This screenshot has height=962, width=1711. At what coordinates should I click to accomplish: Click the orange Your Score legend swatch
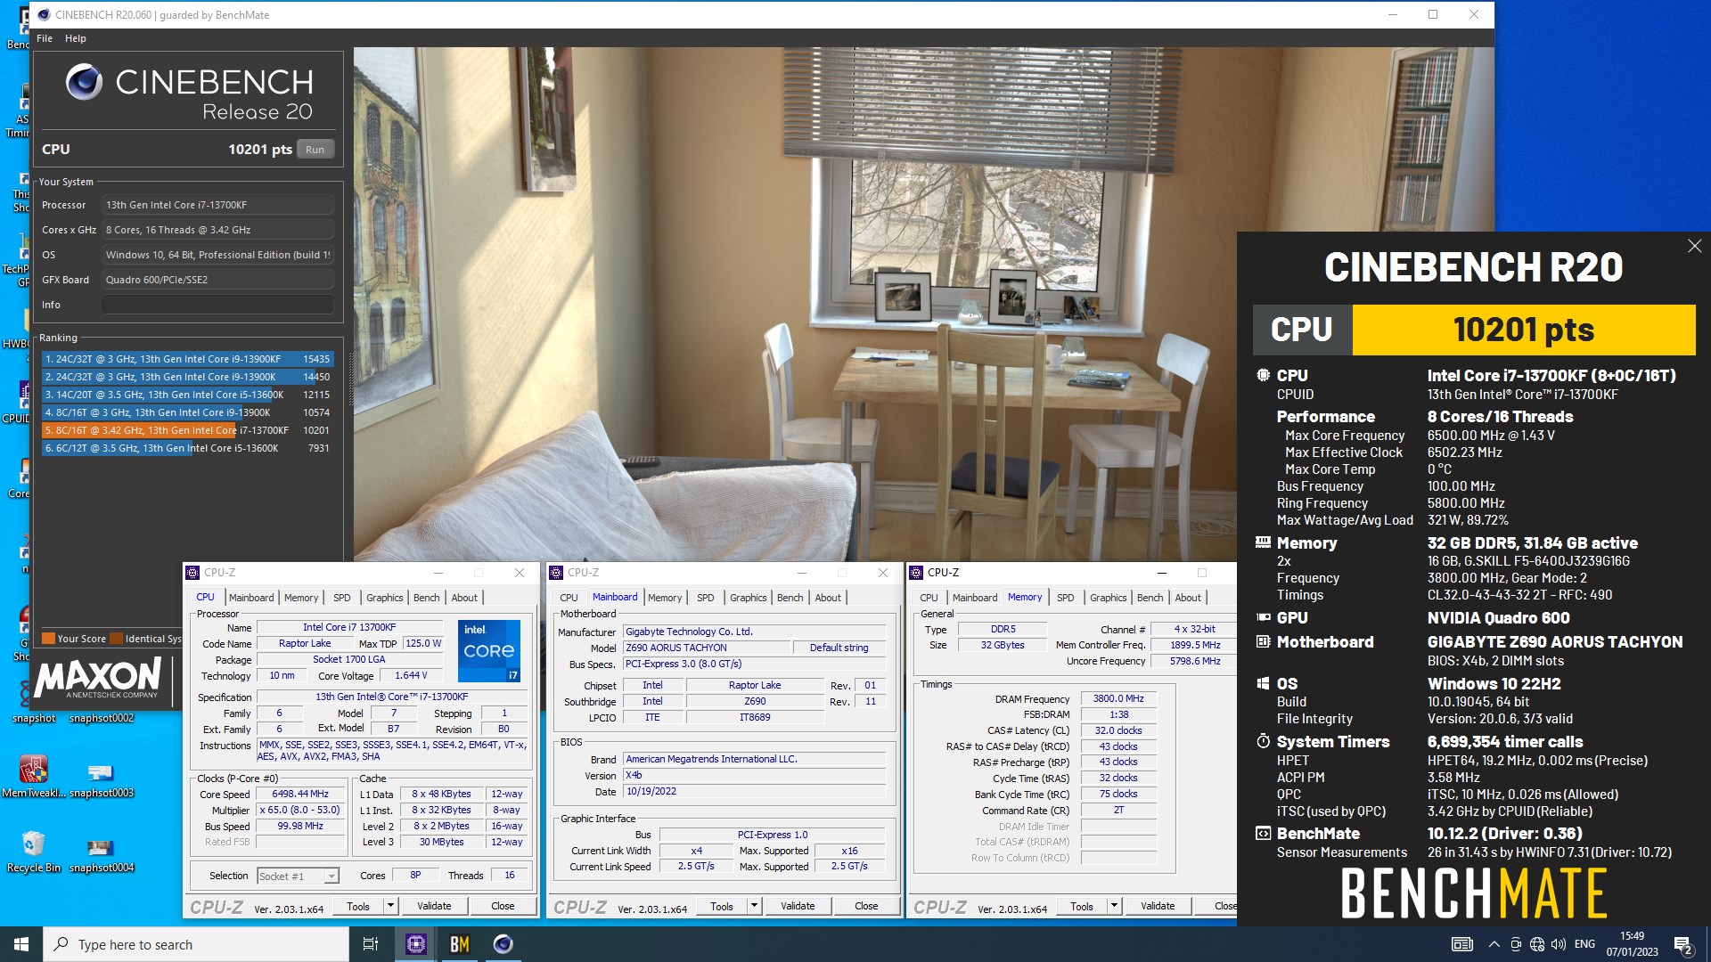click(48, 639)
